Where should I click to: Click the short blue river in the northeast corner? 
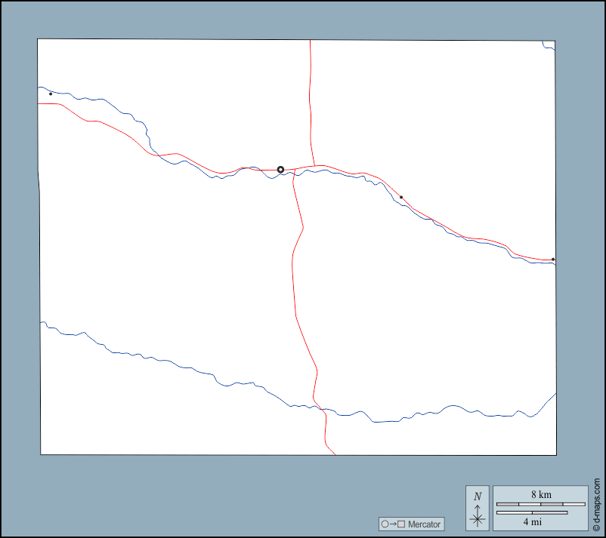549,46
